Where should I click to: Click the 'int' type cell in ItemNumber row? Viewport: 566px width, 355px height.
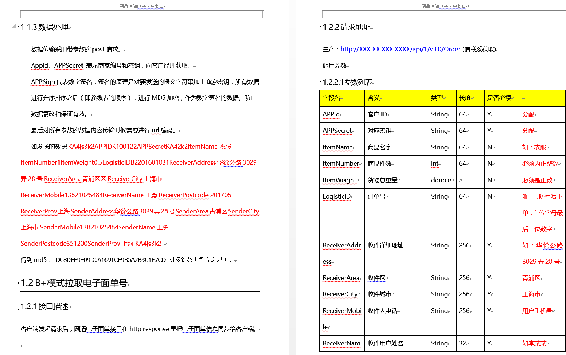pos(442,164)
